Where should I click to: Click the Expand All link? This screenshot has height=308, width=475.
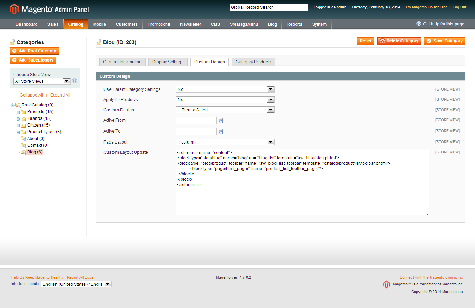pyautogui.click(x=60, y=95)
